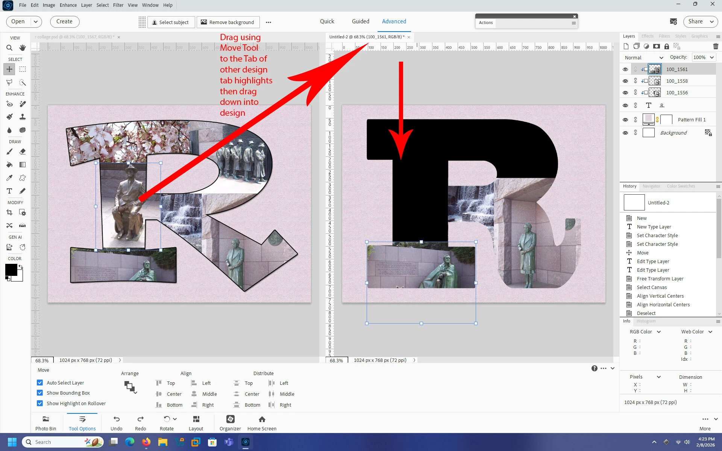Select the Zoom tool
The height and width of the screenshot is (451, 722).
9,48
